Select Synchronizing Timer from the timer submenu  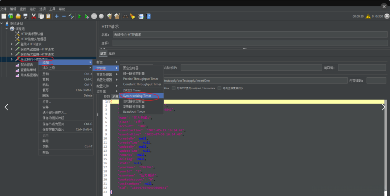pyautogui.click(x=137, y=96)
